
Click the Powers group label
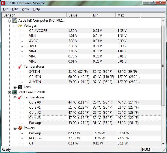click(x=29, y=128)
